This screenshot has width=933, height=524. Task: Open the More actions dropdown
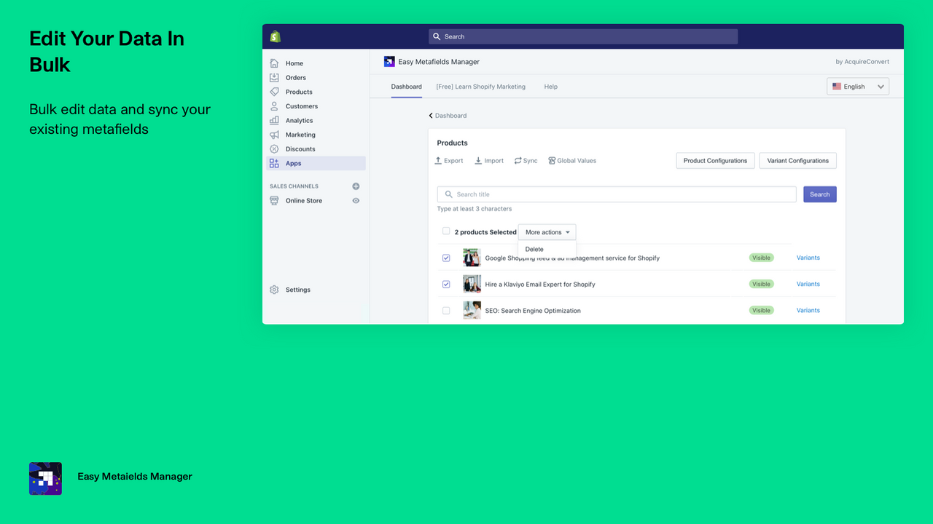click(x=547, y=231)
